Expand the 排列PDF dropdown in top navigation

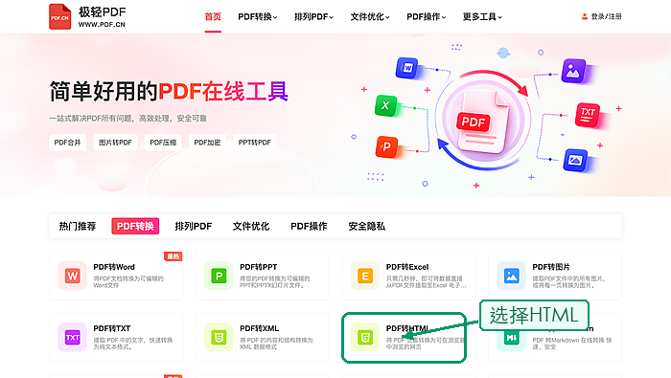point(313,16)
